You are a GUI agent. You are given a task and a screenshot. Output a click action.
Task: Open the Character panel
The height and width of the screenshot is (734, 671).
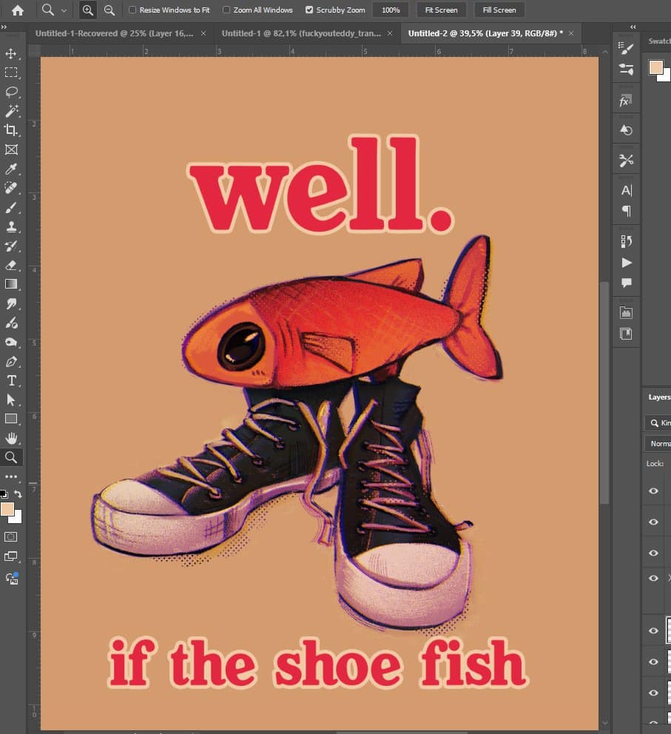[626, 190]
